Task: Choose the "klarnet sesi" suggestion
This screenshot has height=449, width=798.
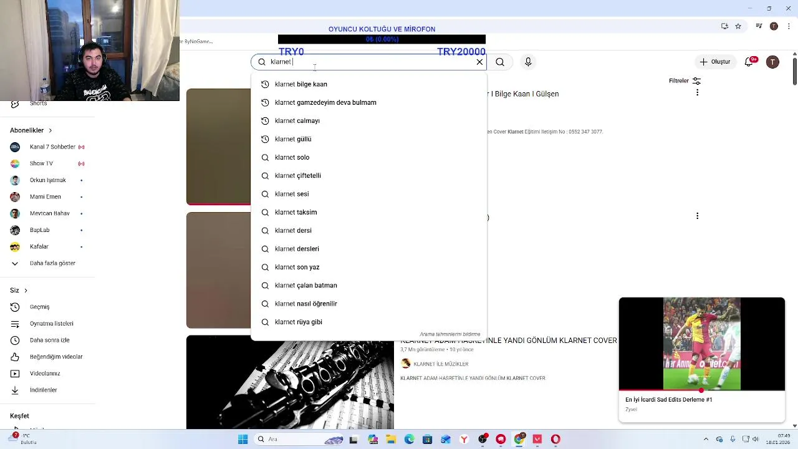Action: click(368, 194)
